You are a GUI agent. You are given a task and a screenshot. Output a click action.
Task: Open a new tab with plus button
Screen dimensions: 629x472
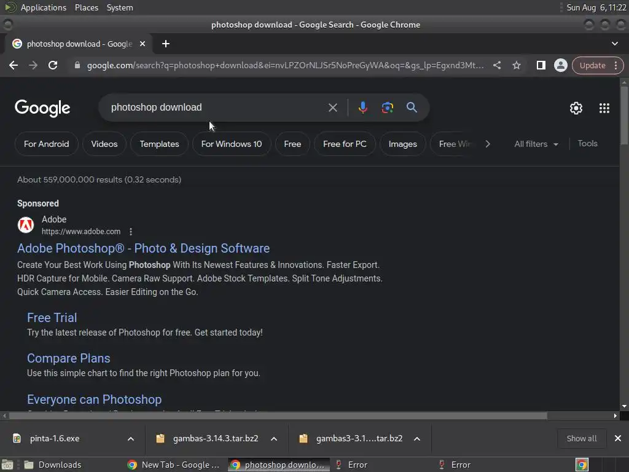(166, 44)
